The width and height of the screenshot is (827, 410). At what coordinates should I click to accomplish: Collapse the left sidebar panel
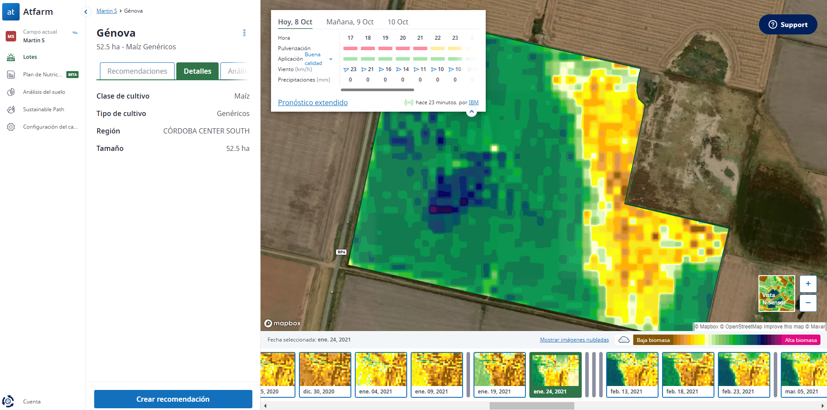coord(86,12)
